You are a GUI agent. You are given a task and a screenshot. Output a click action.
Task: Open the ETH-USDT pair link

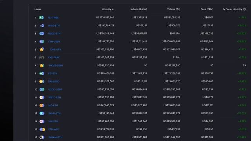tap(54, 42)
